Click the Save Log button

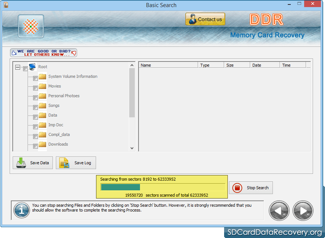pyautogui.click(x=76, y=163)
